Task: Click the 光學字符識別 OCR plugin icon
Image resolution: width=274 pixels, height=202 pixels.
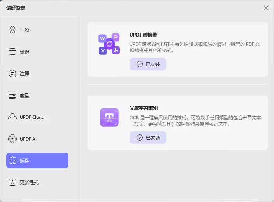Action: pos(109,117)
